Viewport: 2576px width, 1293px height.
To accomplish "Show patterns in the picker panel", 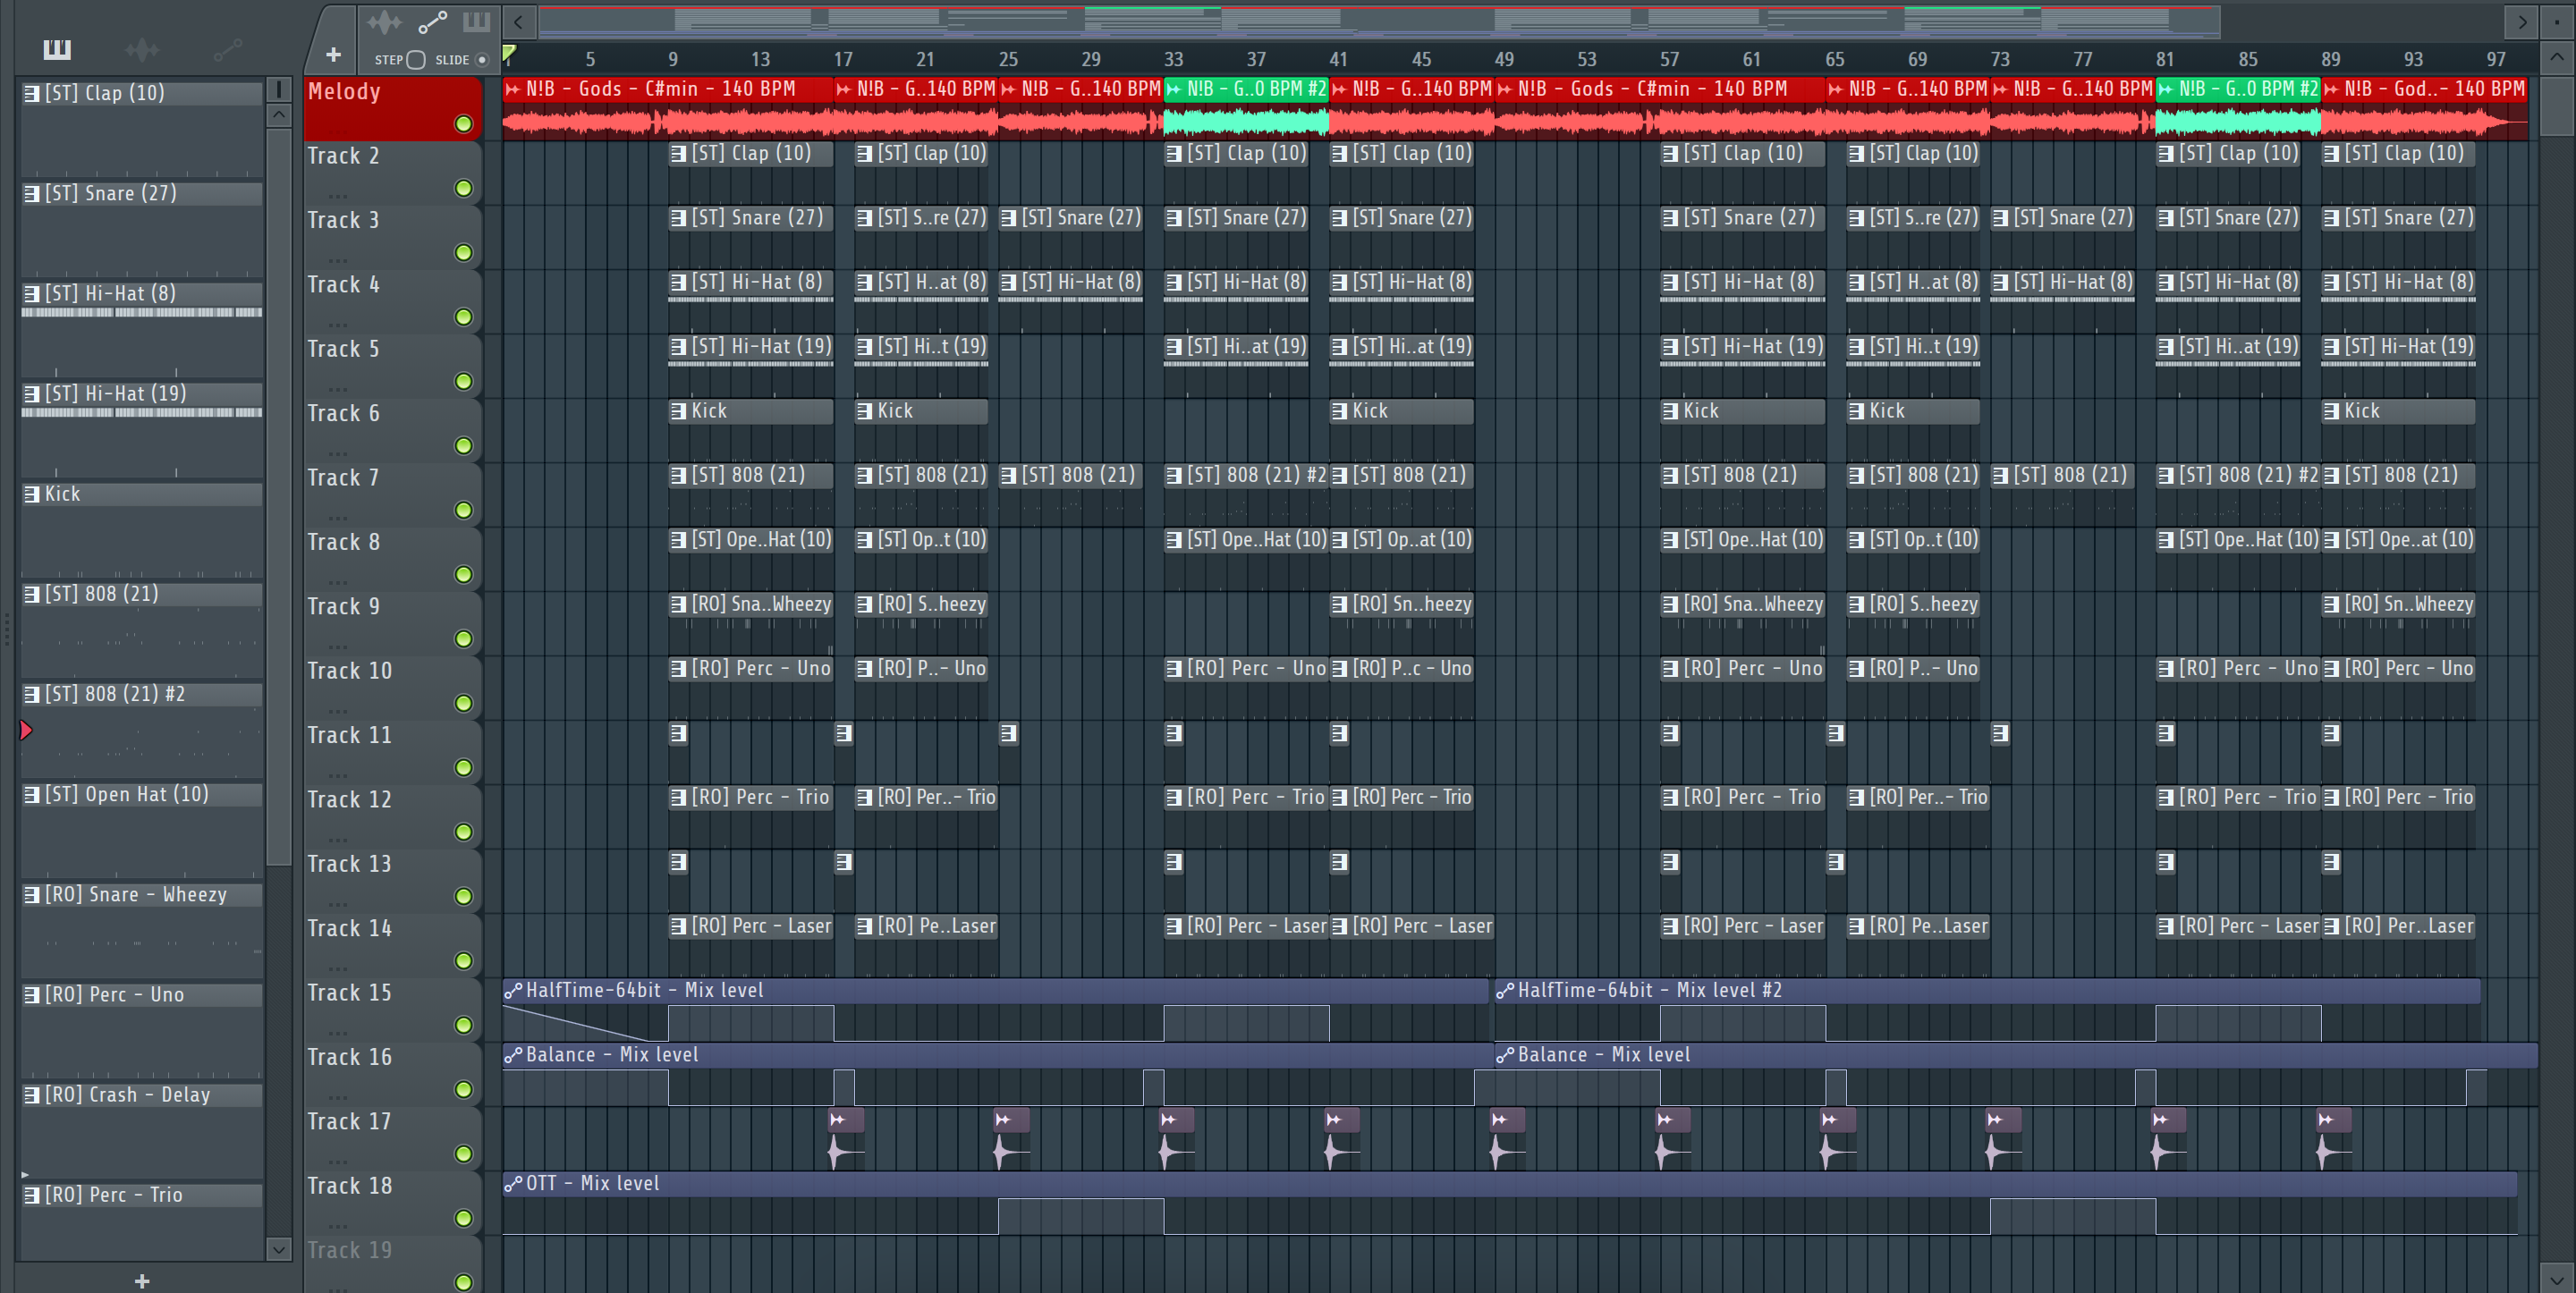I will tap(57, 49).
